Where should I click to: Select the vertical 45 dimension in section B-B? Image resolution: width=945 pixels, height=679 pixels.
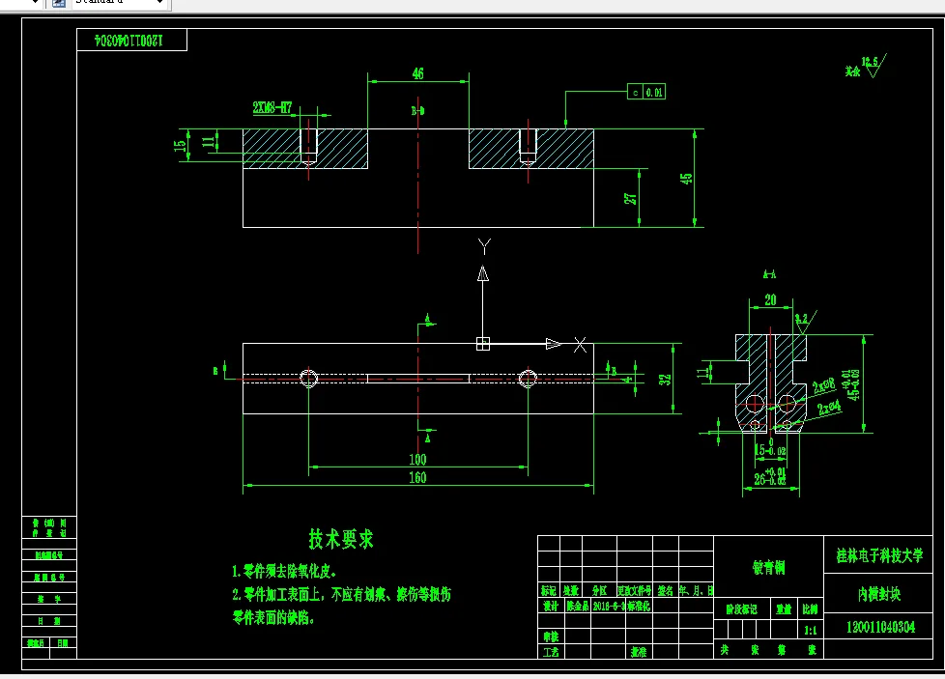(686, 179)
